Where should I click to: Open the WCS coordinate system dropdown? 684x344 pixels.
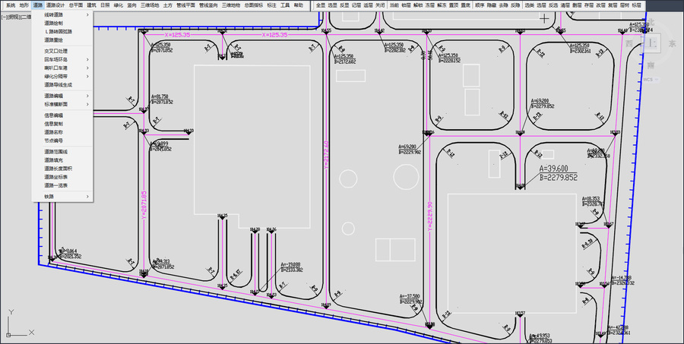(x=651, y=79)
